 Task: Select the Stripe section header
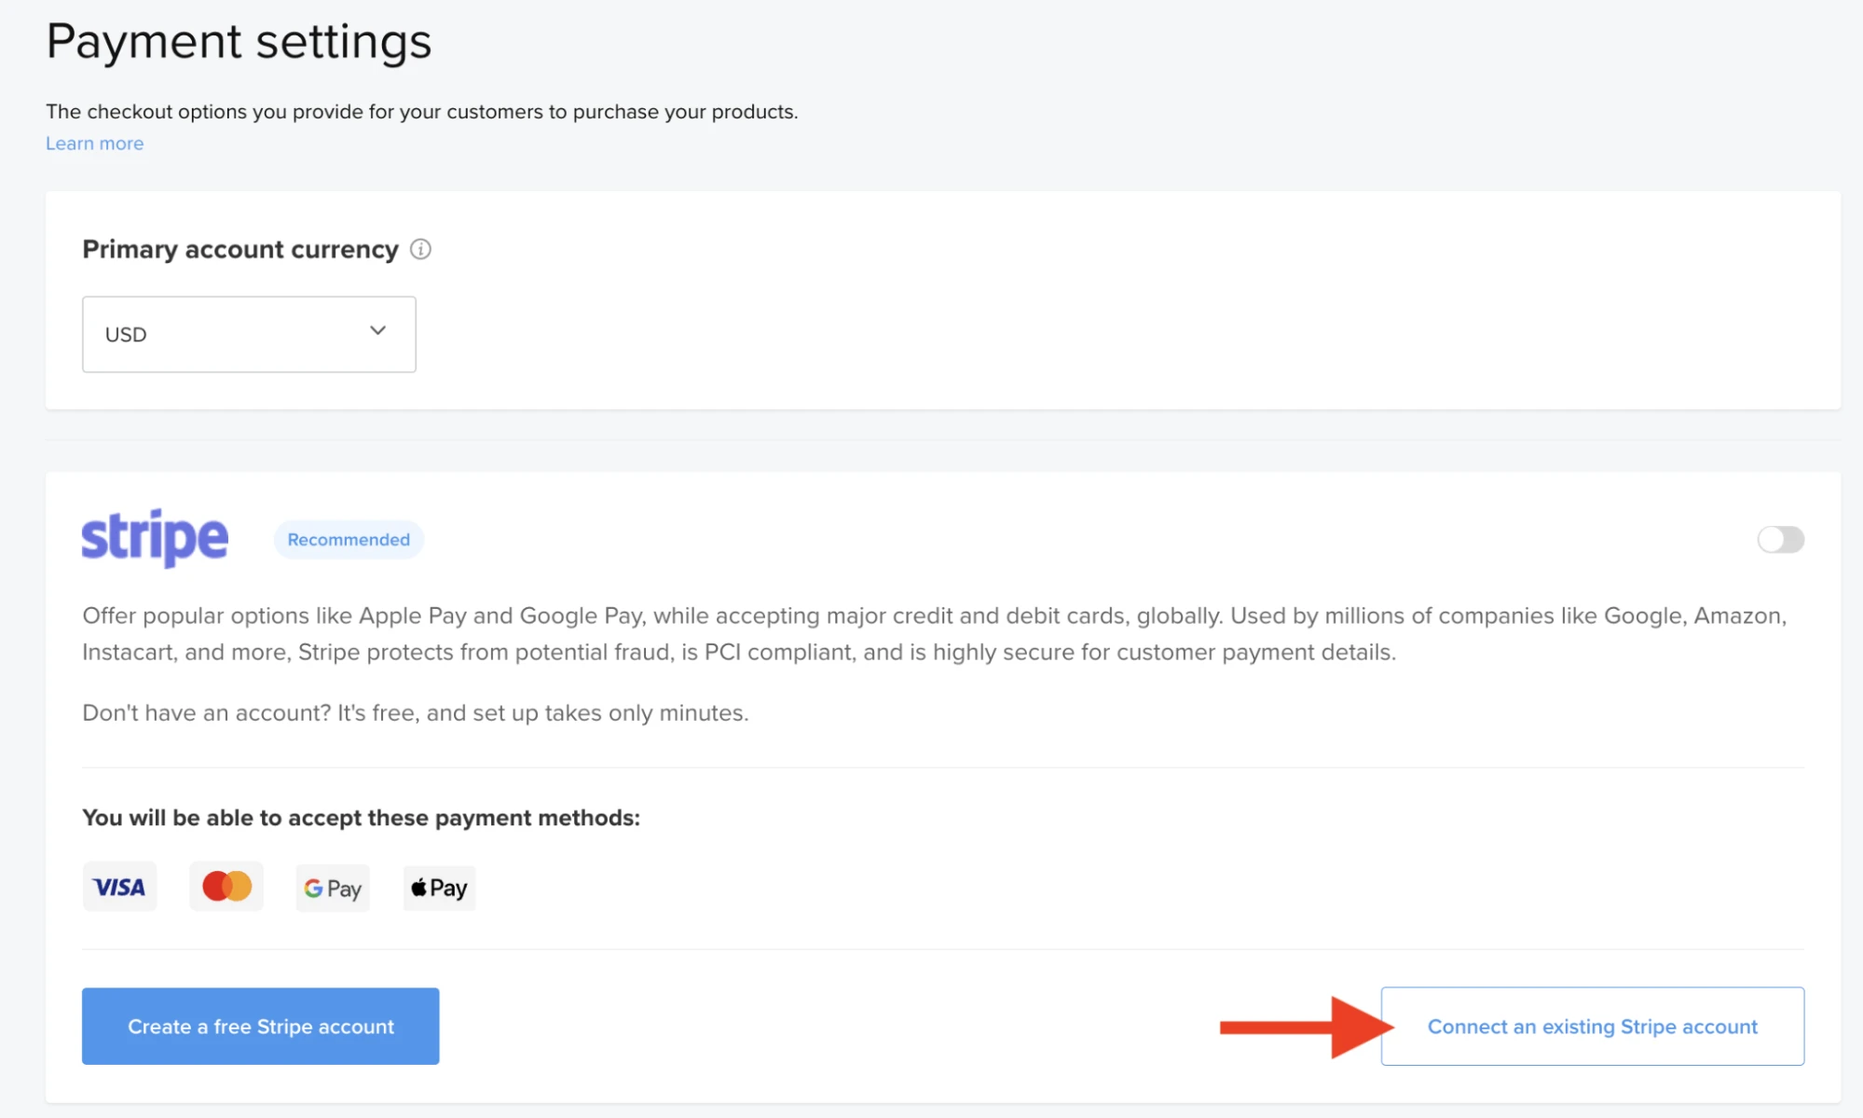(x=155, y=537)
